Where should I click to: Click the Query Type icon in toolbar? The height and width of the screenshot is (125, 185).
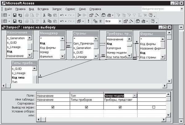pos(79,21)
